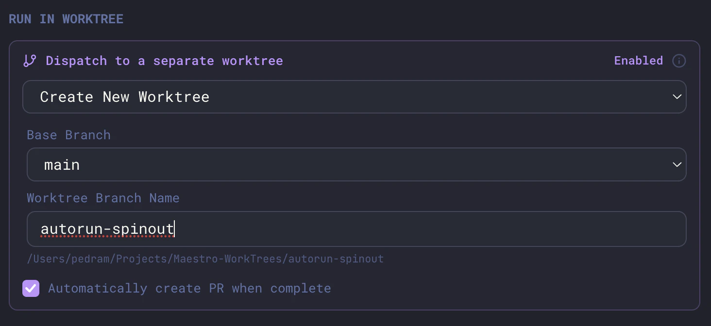Click the misspelling underline in autorun-spinout
The height and width of the screenshot is (326, 711).
107,237
